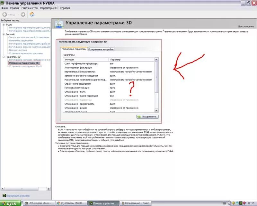257x206 pixels.
Task: Click the Start (пуск) button
Action: (11, 203)
